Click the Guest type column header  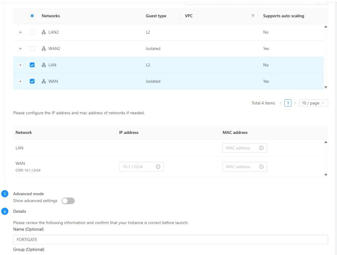(x=156, y=16)
